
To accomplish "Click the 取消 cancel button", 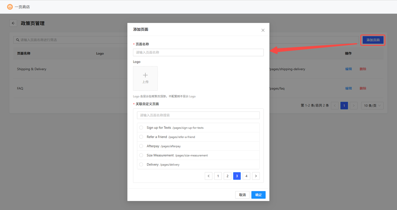I will pos(242,195).
